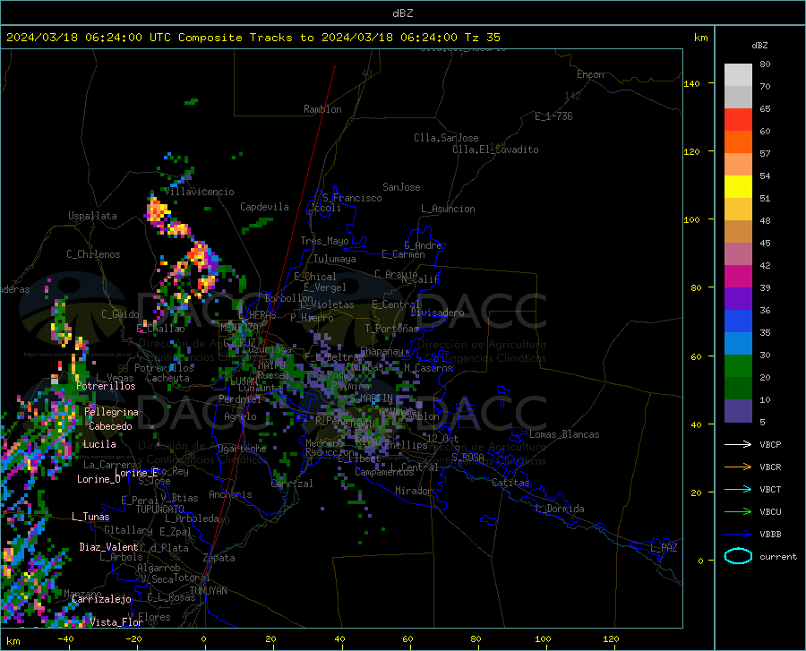Click the Villavicencio map label
Viewport: 806px width, 651px height.
click(200, 192)
